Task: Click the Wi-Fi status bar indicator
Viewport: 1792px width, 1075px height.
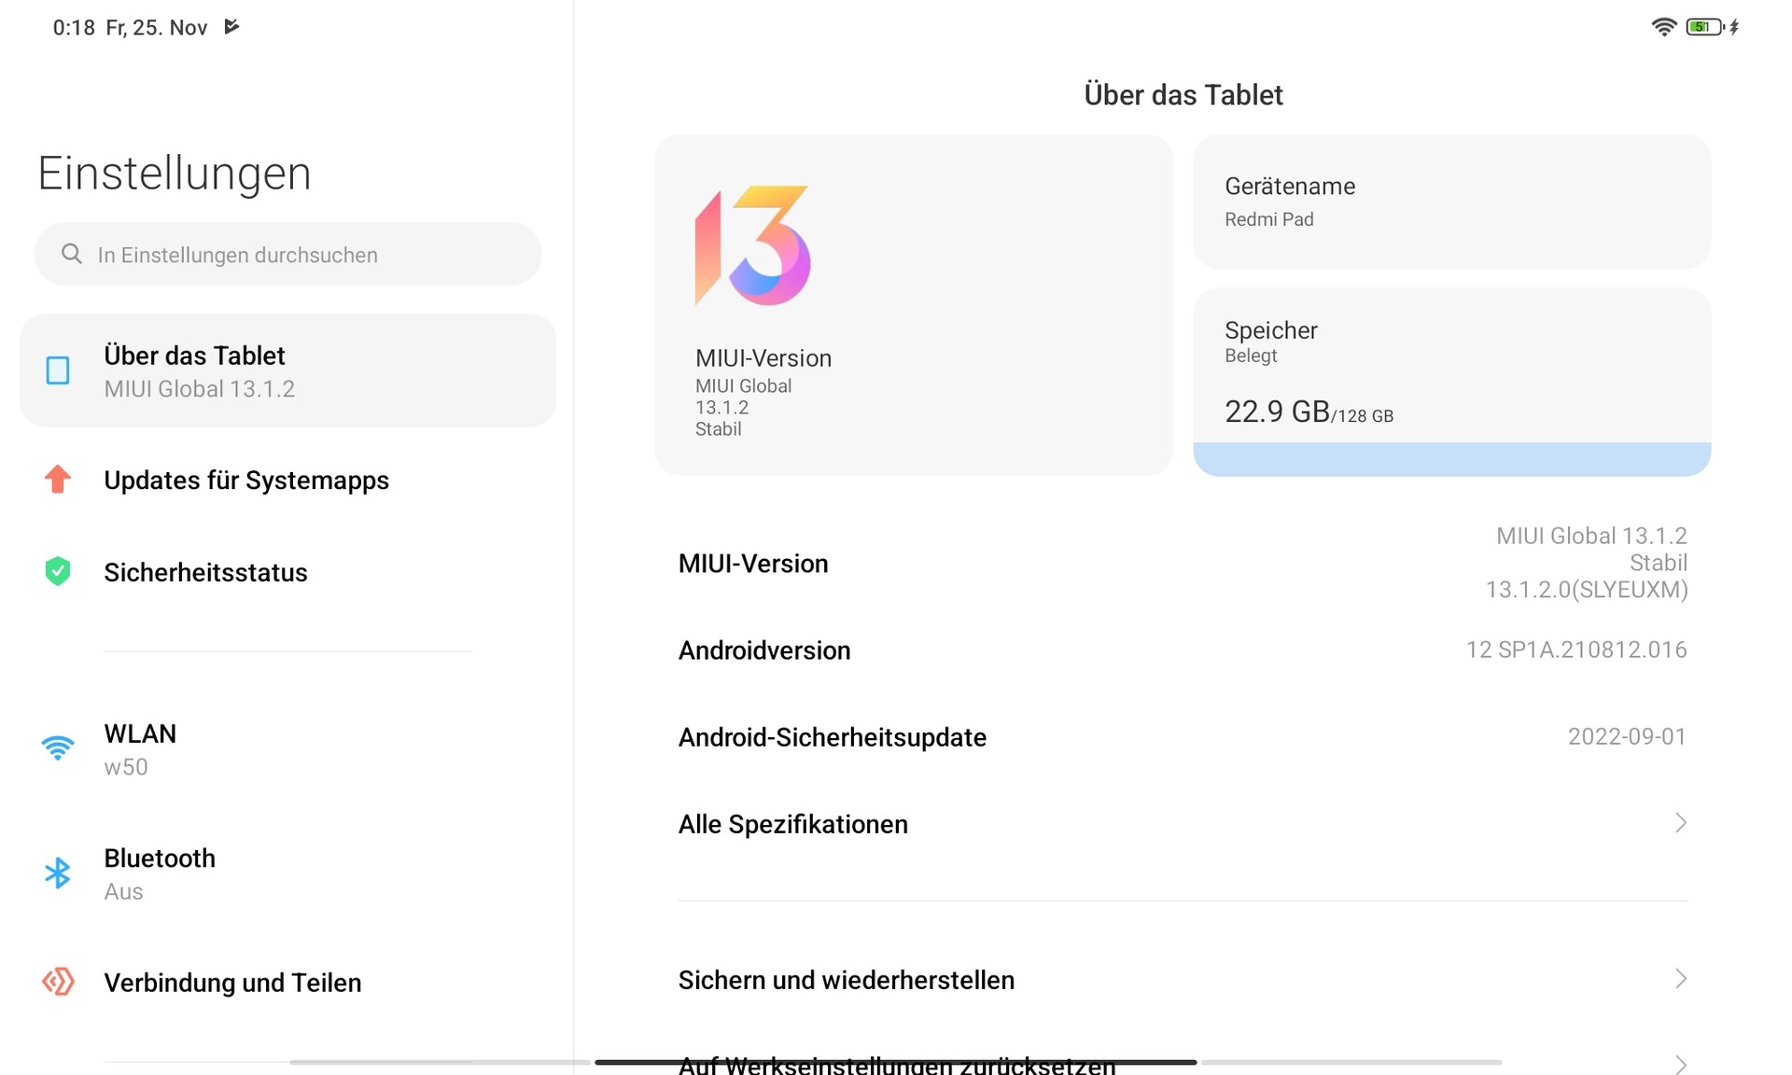Action: click(x=1663, y=27)
